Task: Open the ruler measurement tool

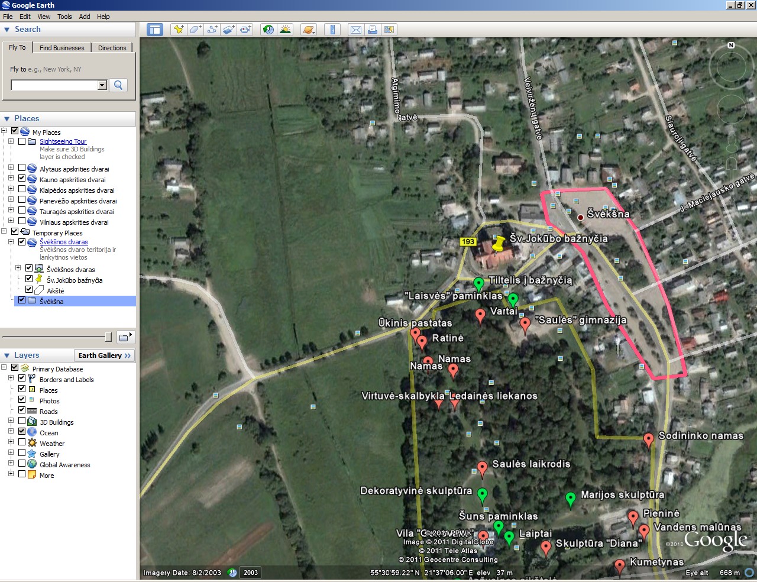Action: [332, 30]
